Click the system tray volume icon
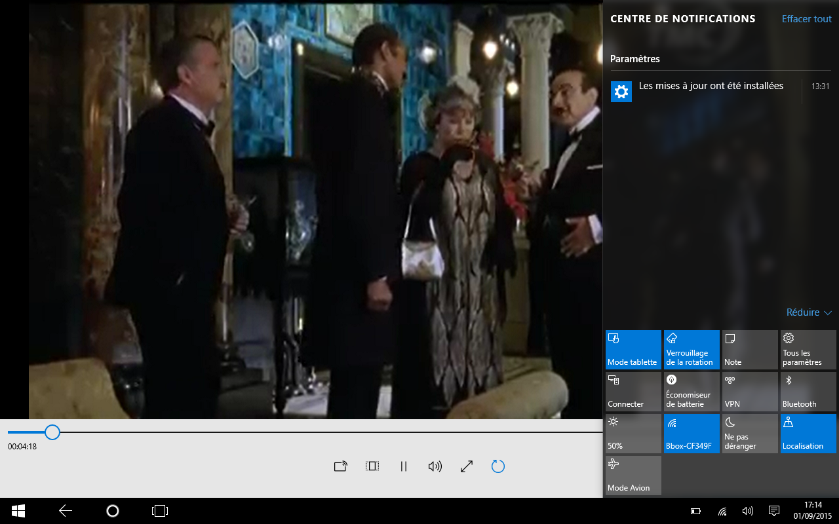The height and width of the screenshot is (524, 839). [747, 511]
